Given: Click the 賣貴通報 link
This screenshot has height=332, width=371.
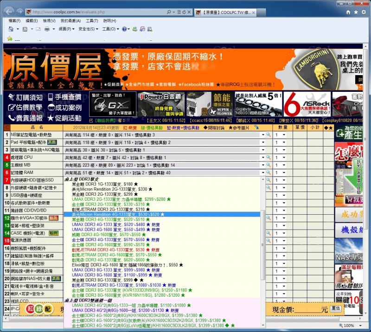Looking at the screenshot, I should (26, 118).
